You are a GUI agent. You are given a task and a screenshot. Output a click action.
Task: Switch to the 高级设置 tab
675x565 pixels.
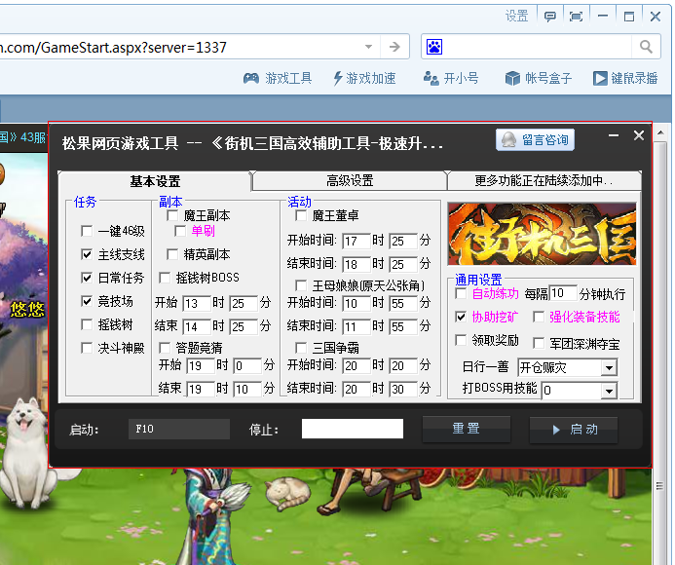[x=350, y=180]
